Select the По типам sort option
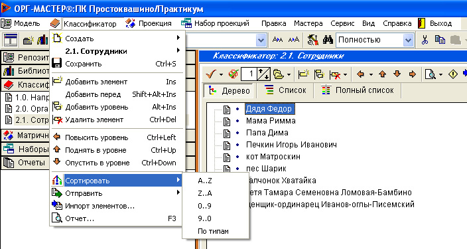 click(216, 231)
